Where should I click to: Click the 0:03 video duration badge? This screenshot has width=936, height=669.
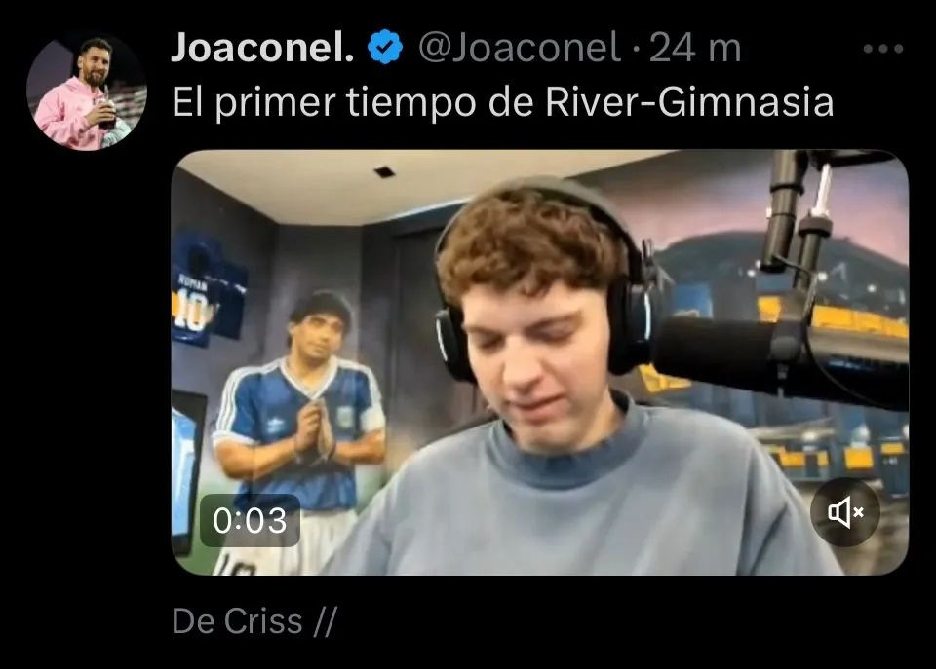251,520
